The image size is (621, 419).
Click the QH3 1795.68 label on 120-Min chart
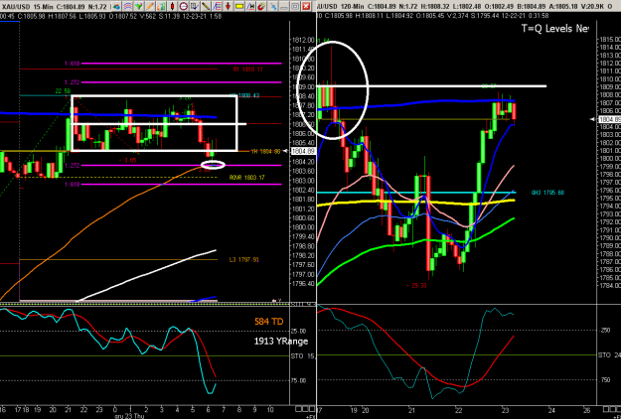(x=547, y=193)
